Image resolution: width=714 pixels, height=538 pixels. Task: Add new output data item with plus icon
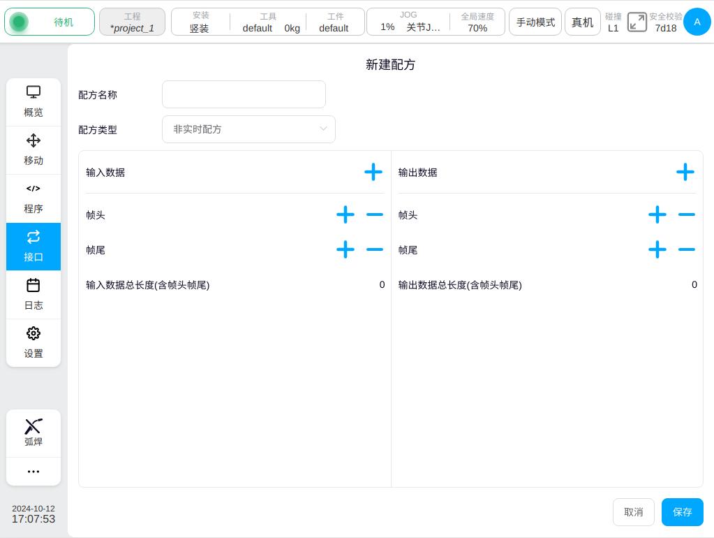685,172
